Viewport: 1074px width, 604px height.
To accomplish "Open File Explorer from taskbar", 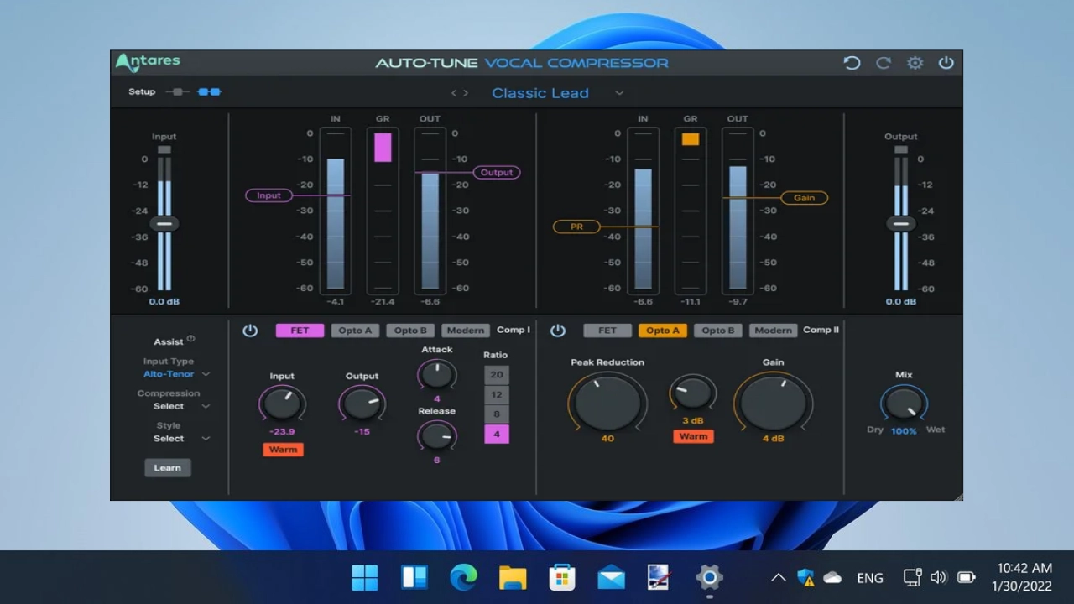I will coord(513,577).
